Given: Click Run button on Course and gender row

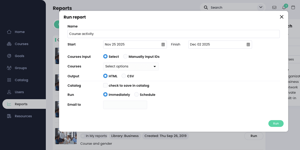Looking at the screenshot, I should pos(254,136).
